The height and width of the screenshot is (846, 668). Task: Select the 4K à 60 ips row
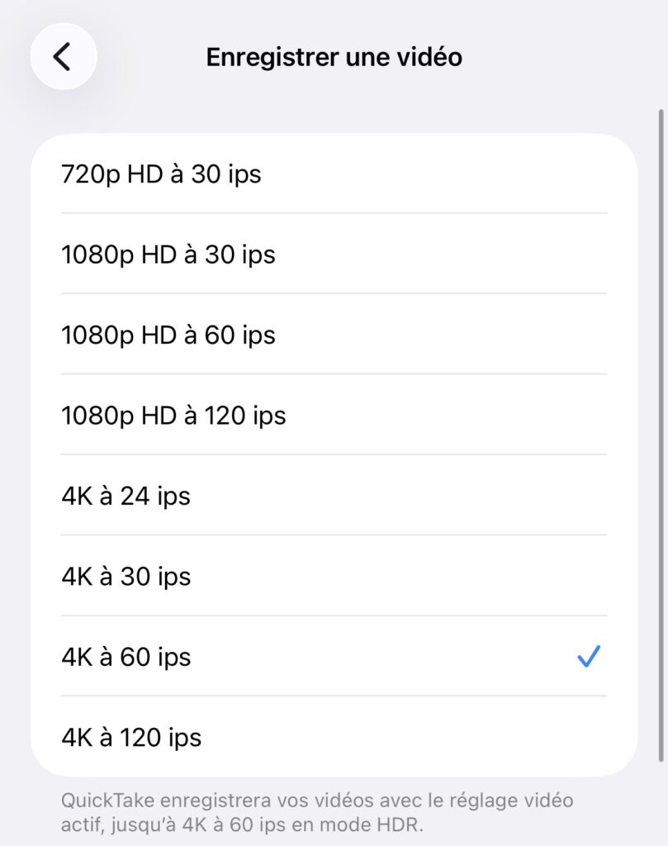tap(126, 657)
